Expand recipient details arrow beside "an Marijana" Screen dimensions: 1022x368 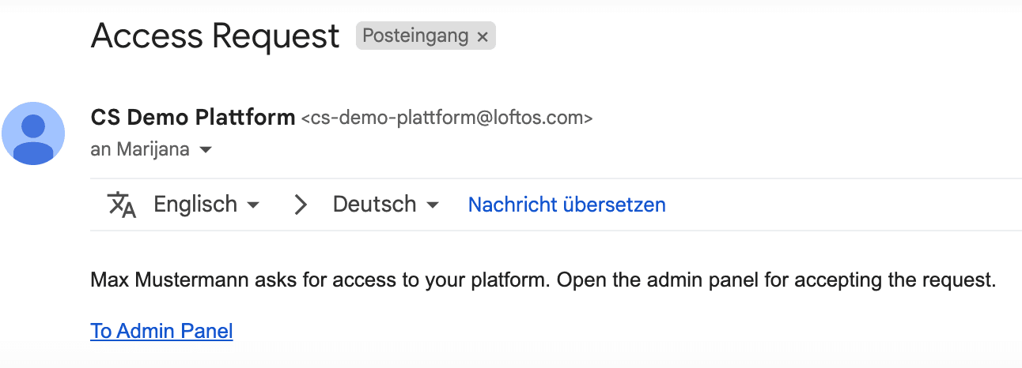click(206, 150)
